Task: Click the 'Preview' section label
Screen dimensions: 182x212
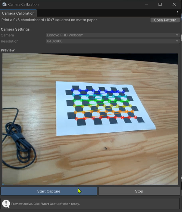Action: point(7,50)
